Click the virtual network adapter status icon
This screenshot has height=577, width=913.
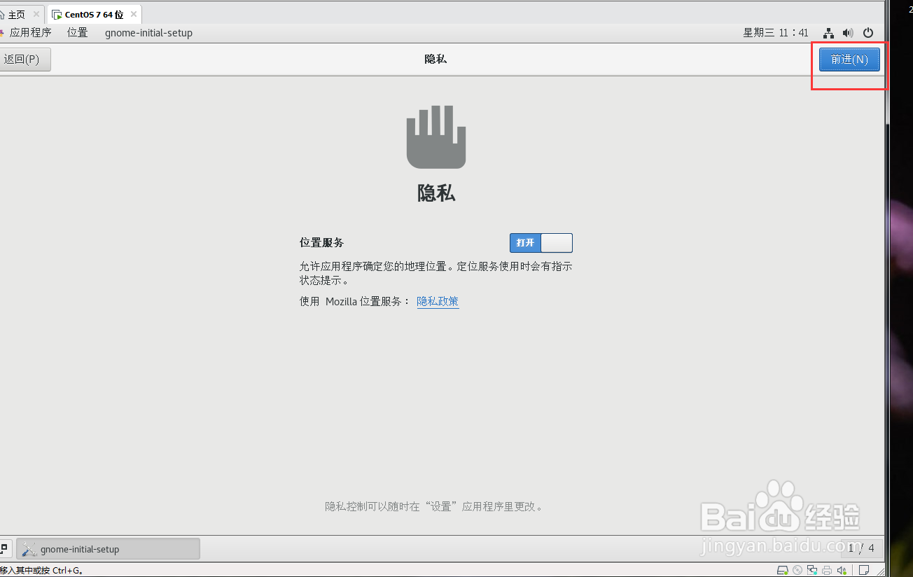(812, 570)
